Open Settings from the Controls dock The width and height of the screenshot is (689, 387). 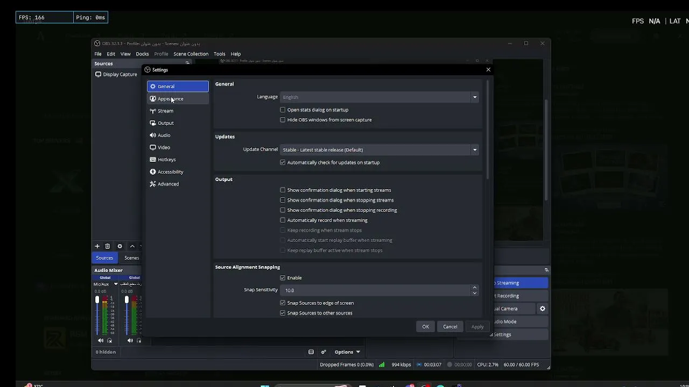[521, 335]
